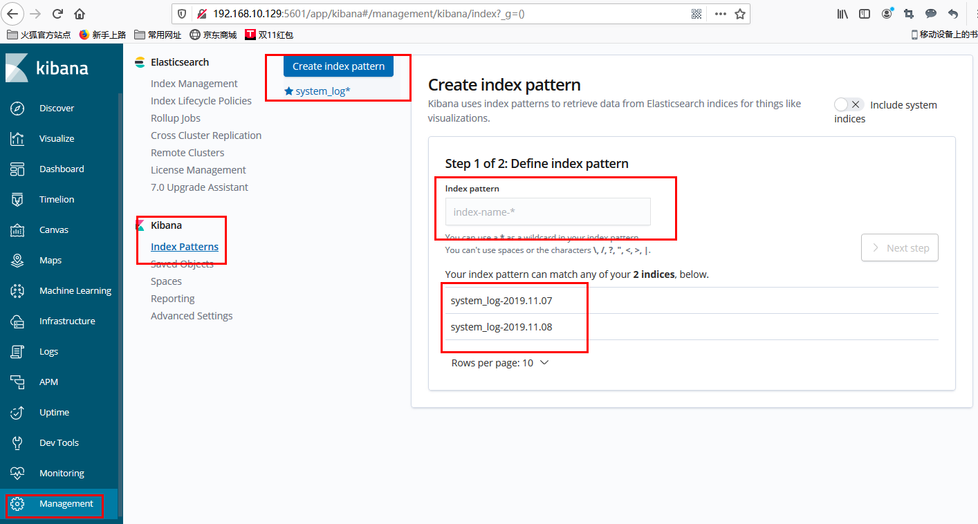Open Timelion icon in sidebar
978x524 pixels.
point(18,200)
